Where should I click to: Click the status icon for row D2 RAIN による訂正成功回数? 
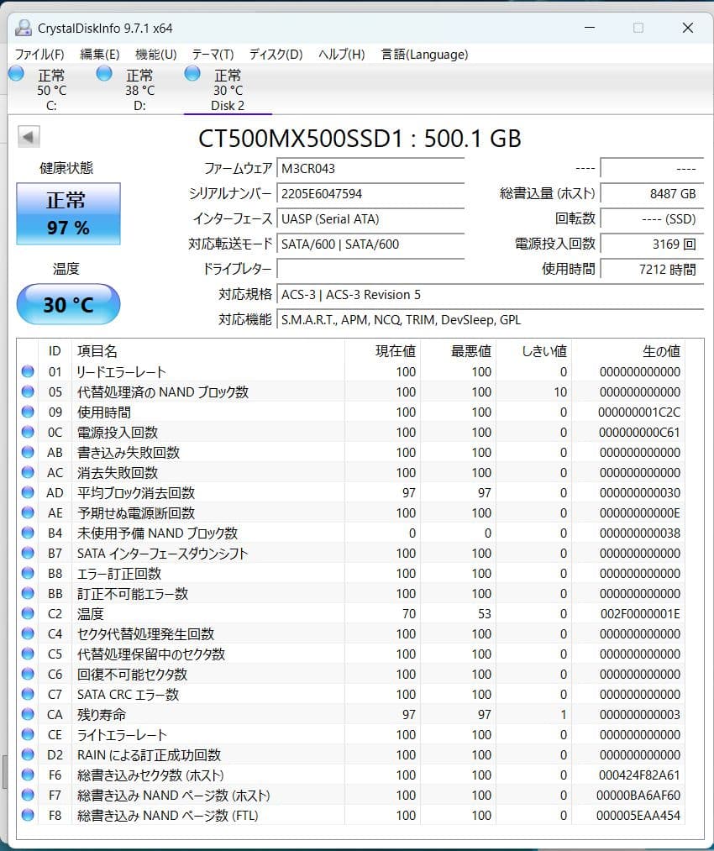pos(28,755)
